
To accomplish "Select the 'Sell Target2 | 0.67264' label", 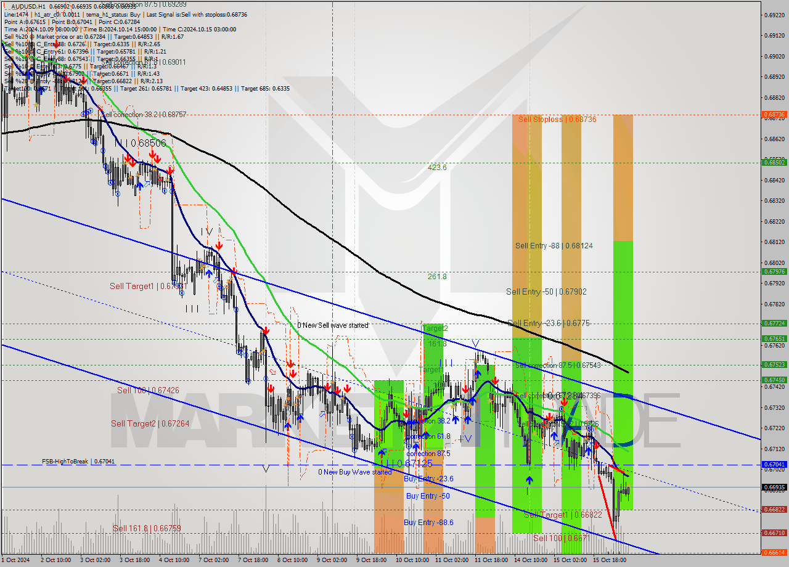I will click(150, 423).
